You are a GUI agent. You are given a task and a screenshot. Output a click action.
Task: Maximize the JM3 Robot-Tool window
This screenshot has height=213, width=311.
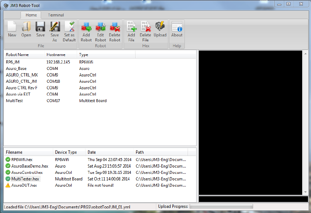click(289, 4)
